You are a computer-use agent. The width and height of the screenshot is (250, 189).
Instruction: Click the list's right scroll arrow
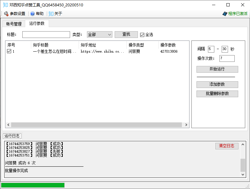(x=187, y=125)
